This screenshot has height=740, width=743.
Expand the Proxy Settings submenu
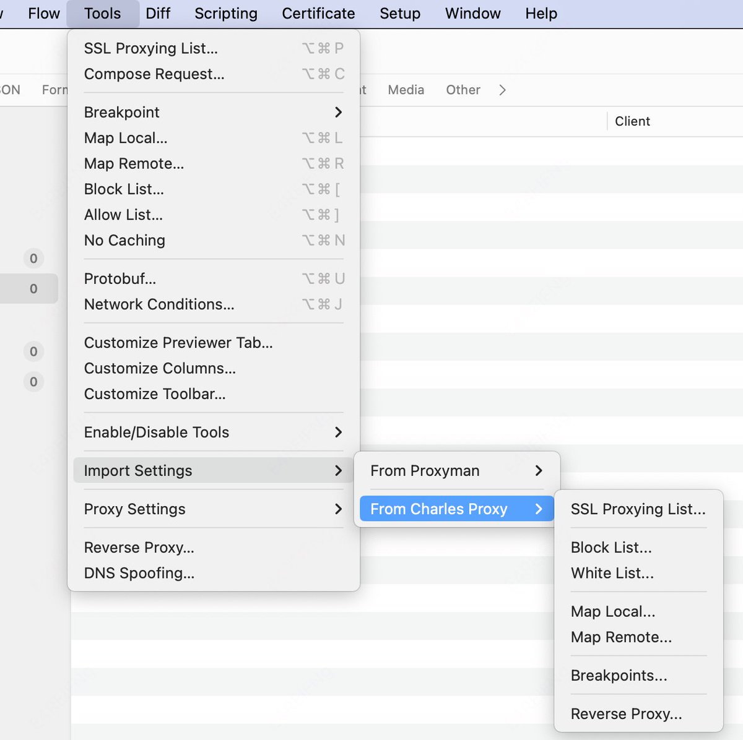pos(214,509)
